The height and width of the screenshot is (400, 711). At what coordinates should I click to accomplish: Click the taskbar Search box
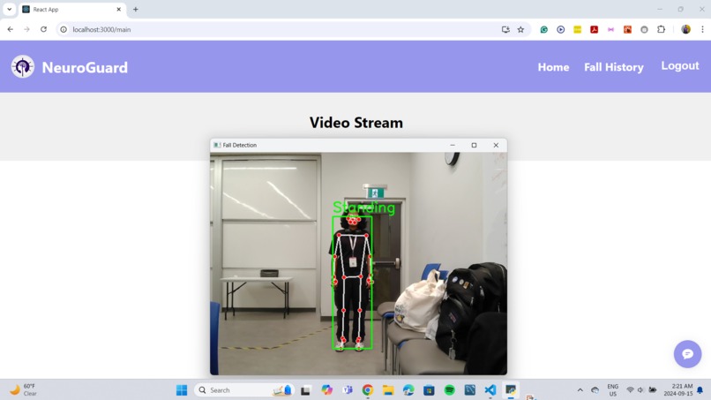(x=244, y=390)
